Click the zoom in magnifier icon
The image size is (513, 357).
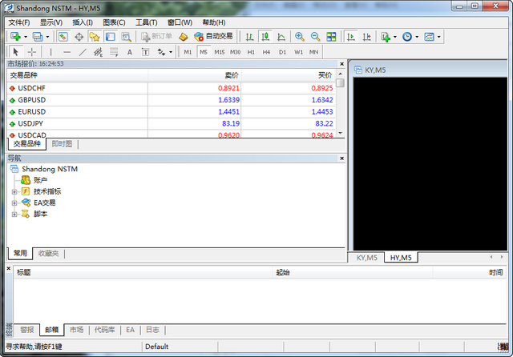(299, 37)
